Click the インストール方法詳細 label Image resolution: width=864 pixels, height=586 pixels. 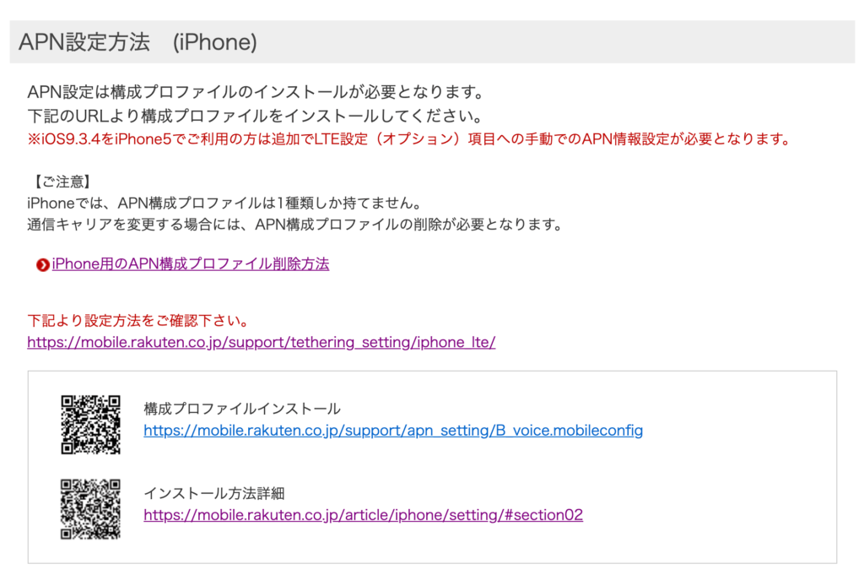coord(213,493)
